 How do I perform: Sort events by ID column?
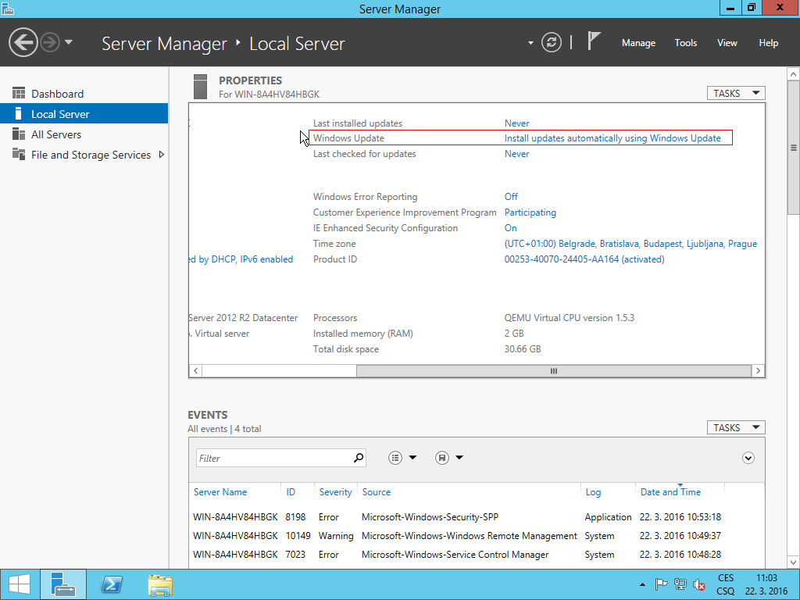pos(291,492)
